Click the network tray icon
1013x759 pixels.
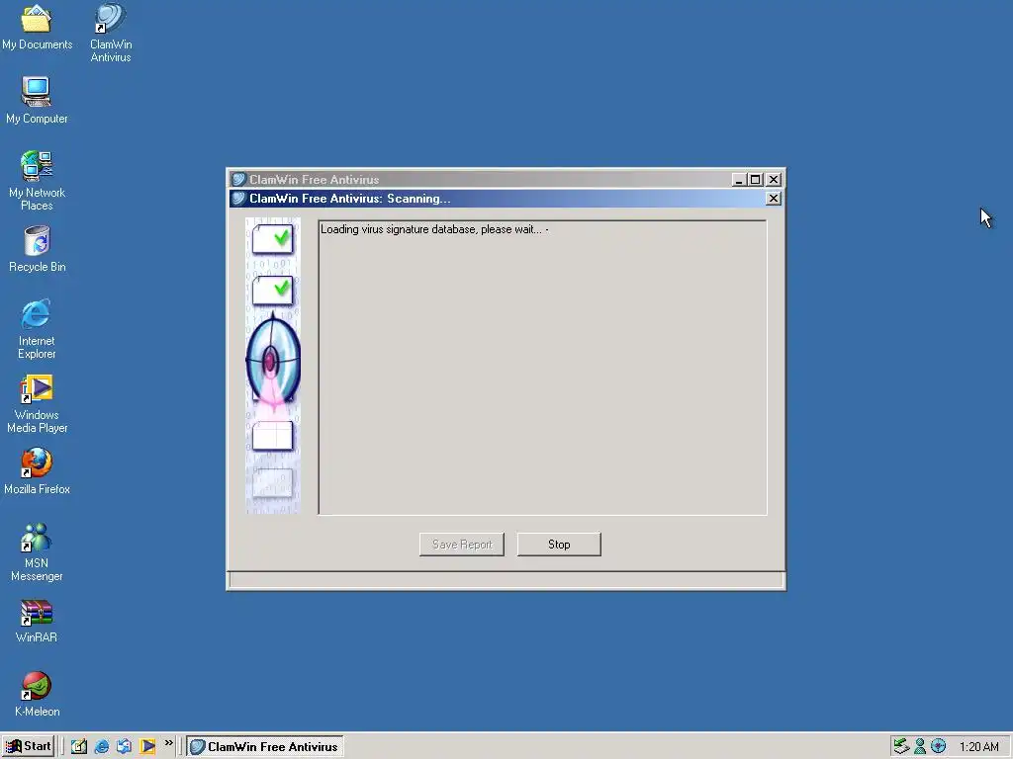(901, 746)
